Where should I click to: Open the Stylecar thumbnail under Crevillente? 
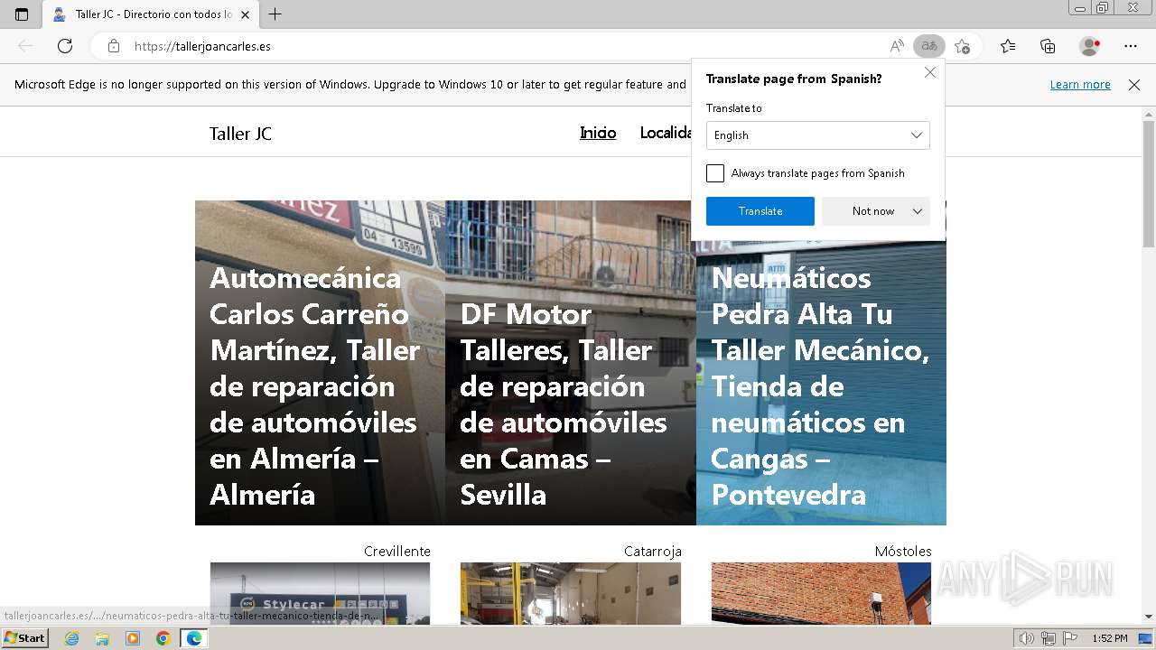click(320, 593)
